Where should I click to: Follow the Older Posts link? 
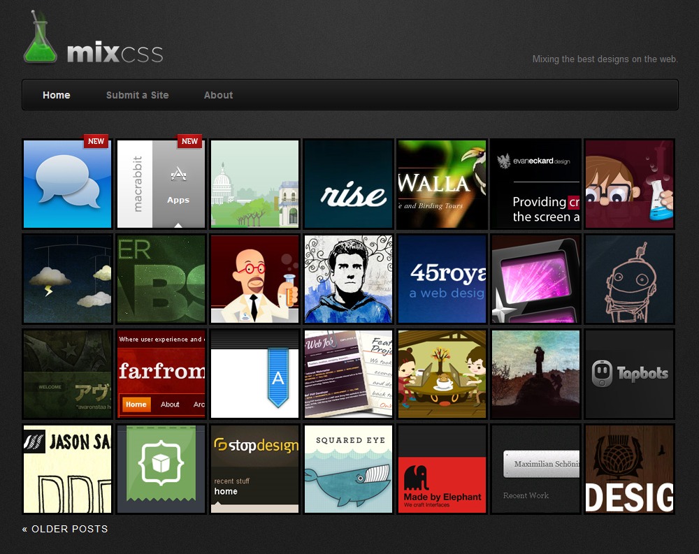(x=65, y=529)
